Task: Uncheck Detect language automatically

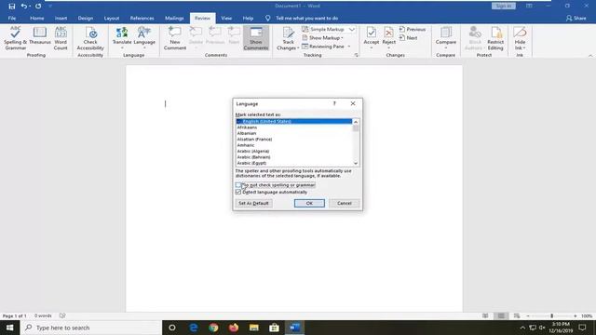Action: (238, 193)
